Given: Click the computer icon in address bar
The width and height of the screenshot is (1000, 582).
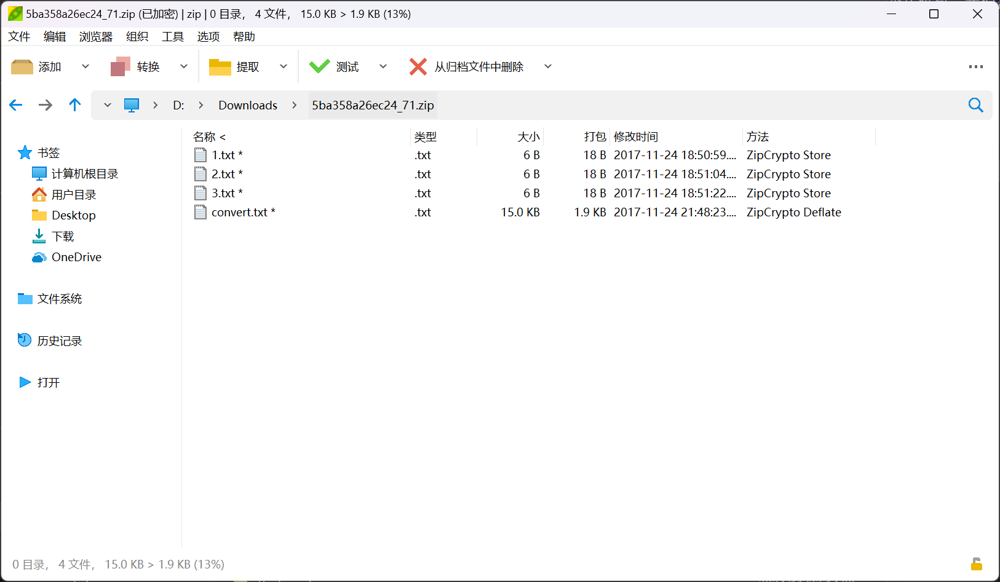Looking at the screenshot, I should [132, 105].
